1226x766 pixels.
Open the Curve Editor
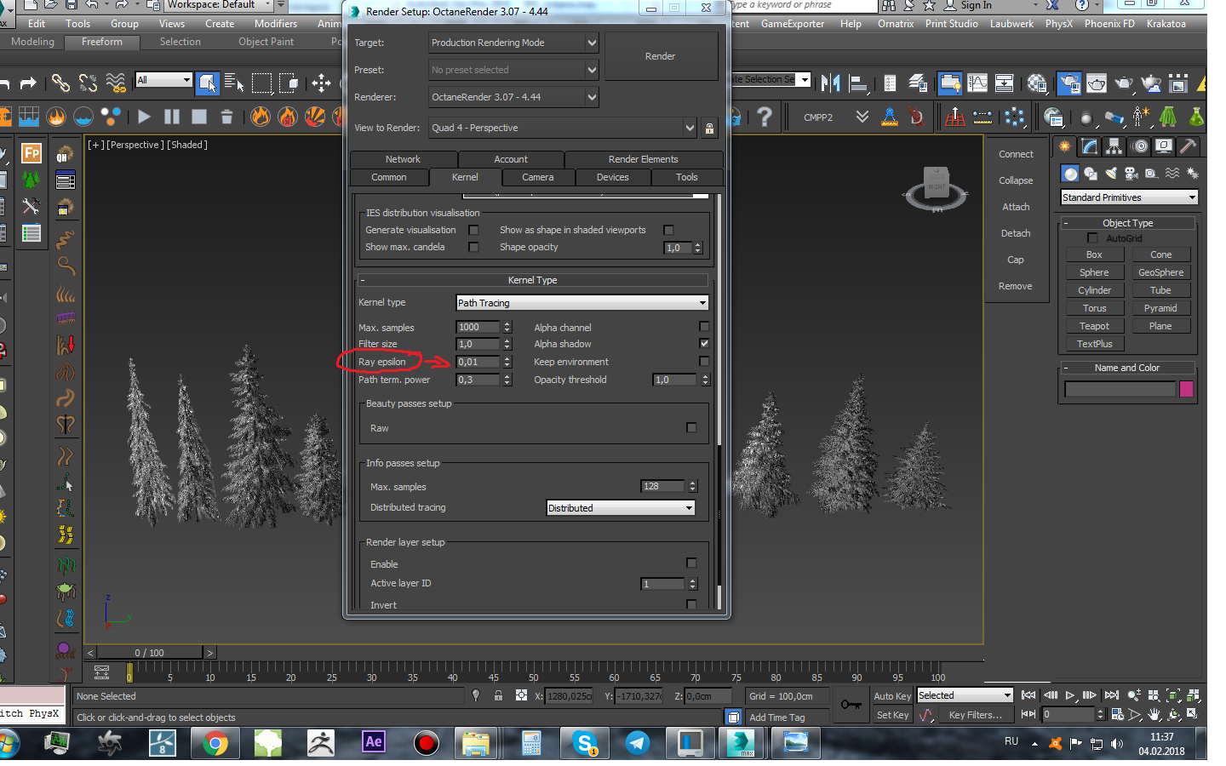977,83
